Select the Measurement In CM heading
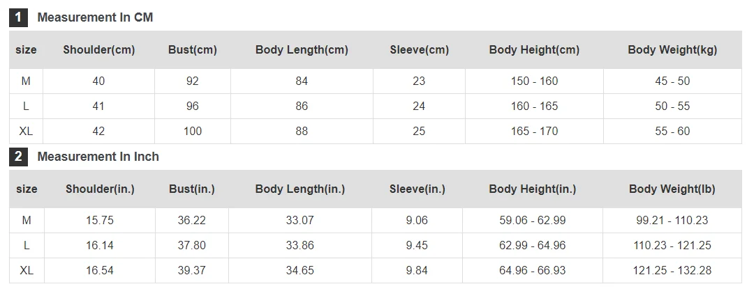The width and height of the screenshot is (747, 291). pyautogui.click(x=95, y=17)
